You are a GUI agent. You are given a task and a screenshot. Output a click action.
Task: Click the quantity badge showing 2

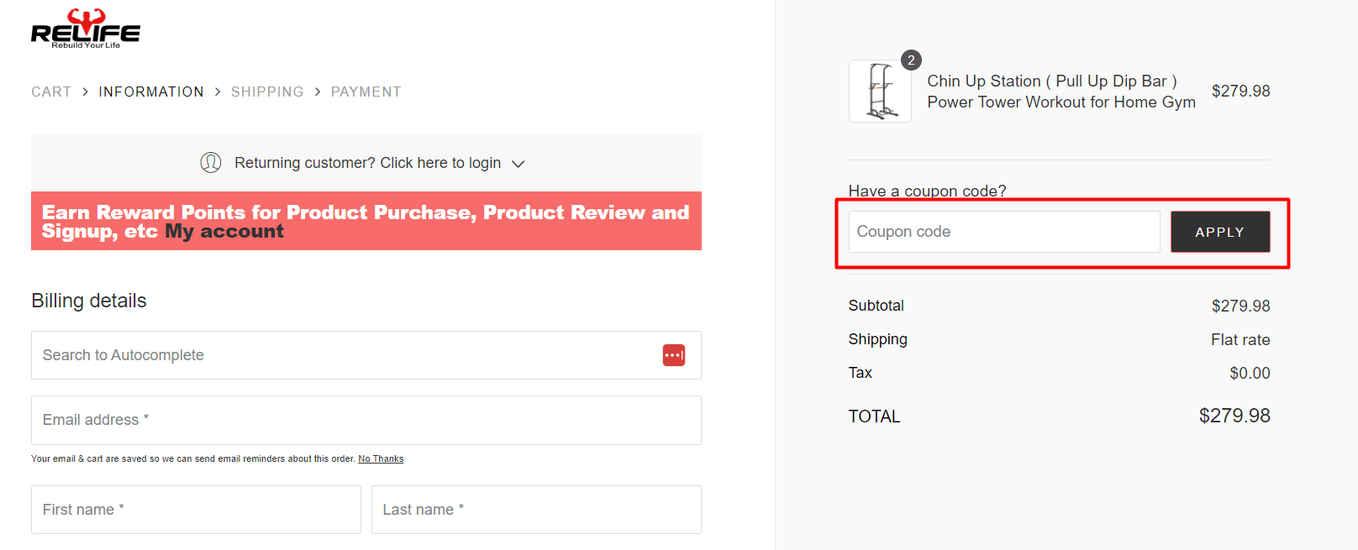tap(911, 60)
